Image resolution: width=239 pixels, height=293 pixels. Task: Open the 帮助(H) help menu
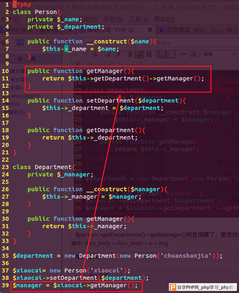(164, 19)
